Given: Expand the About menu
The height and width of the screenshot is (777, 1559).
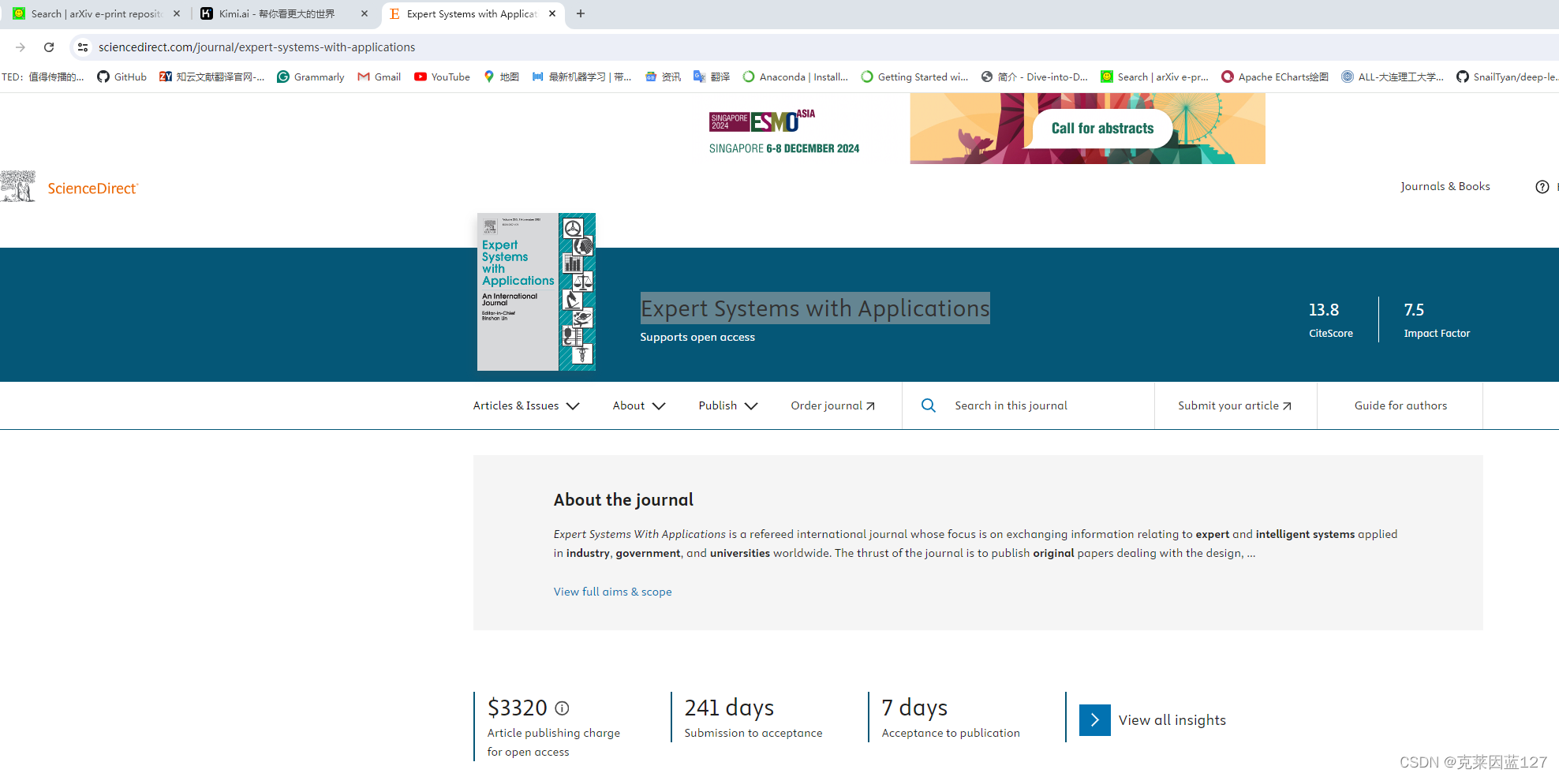Looking at the screenshot, I should (x=639, y=405).
